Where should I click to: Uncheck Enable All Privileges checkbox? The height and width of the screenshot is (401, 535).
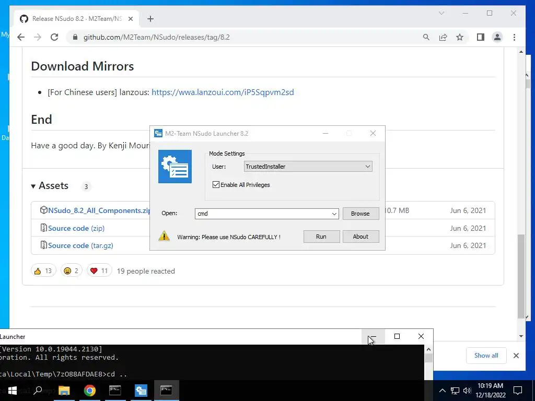pos(216,185)
